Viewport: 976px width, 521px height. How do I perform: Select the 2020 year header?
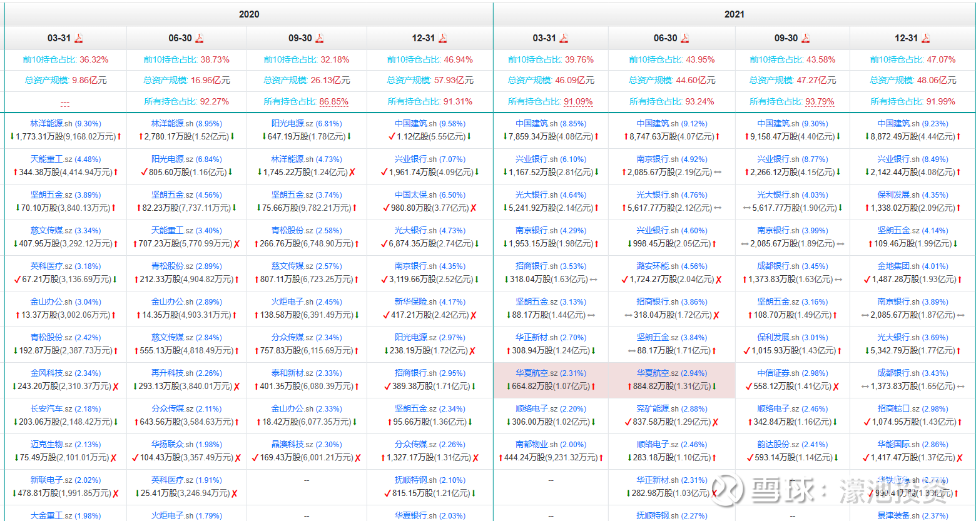tap(249, 14)
